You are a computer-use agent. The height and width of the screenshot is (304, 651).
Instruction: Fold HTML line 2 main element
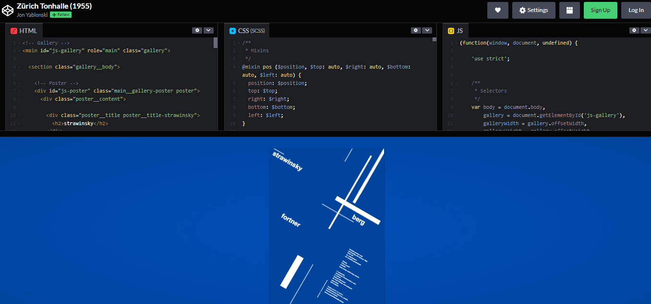tap(19, 51)
